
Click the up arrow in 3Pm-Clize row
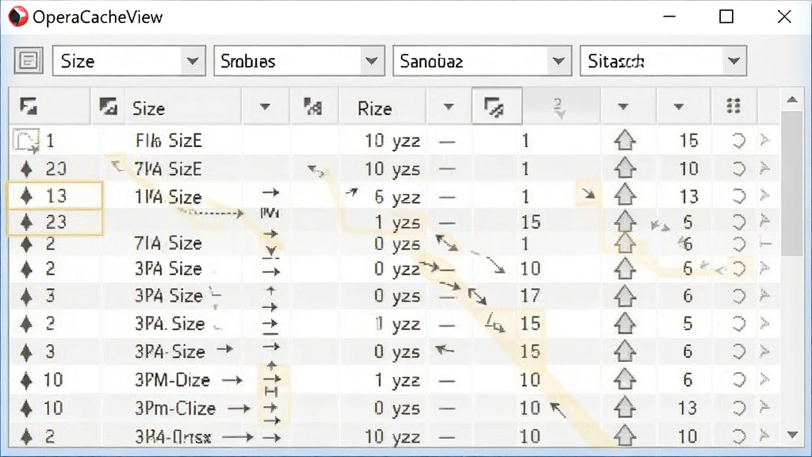click(x=625, y=407)
